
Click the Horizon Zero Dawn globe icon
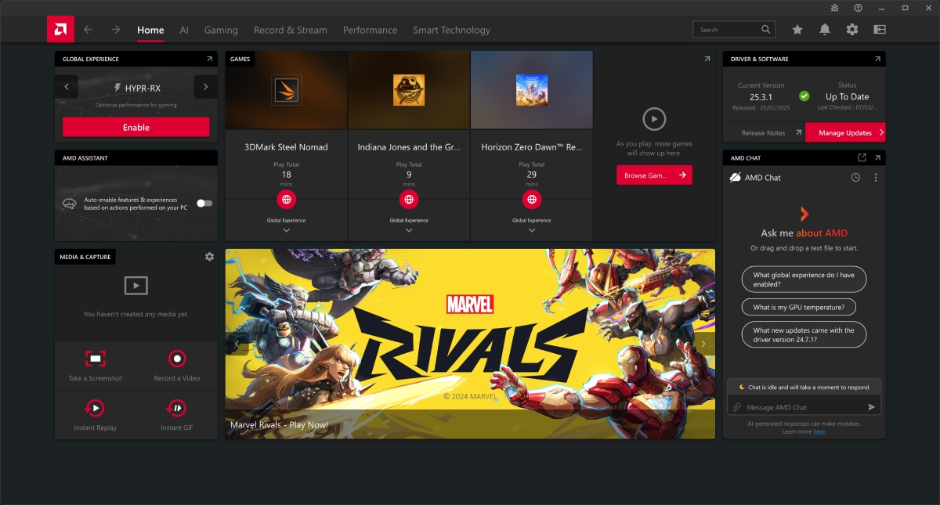(532, 199)
